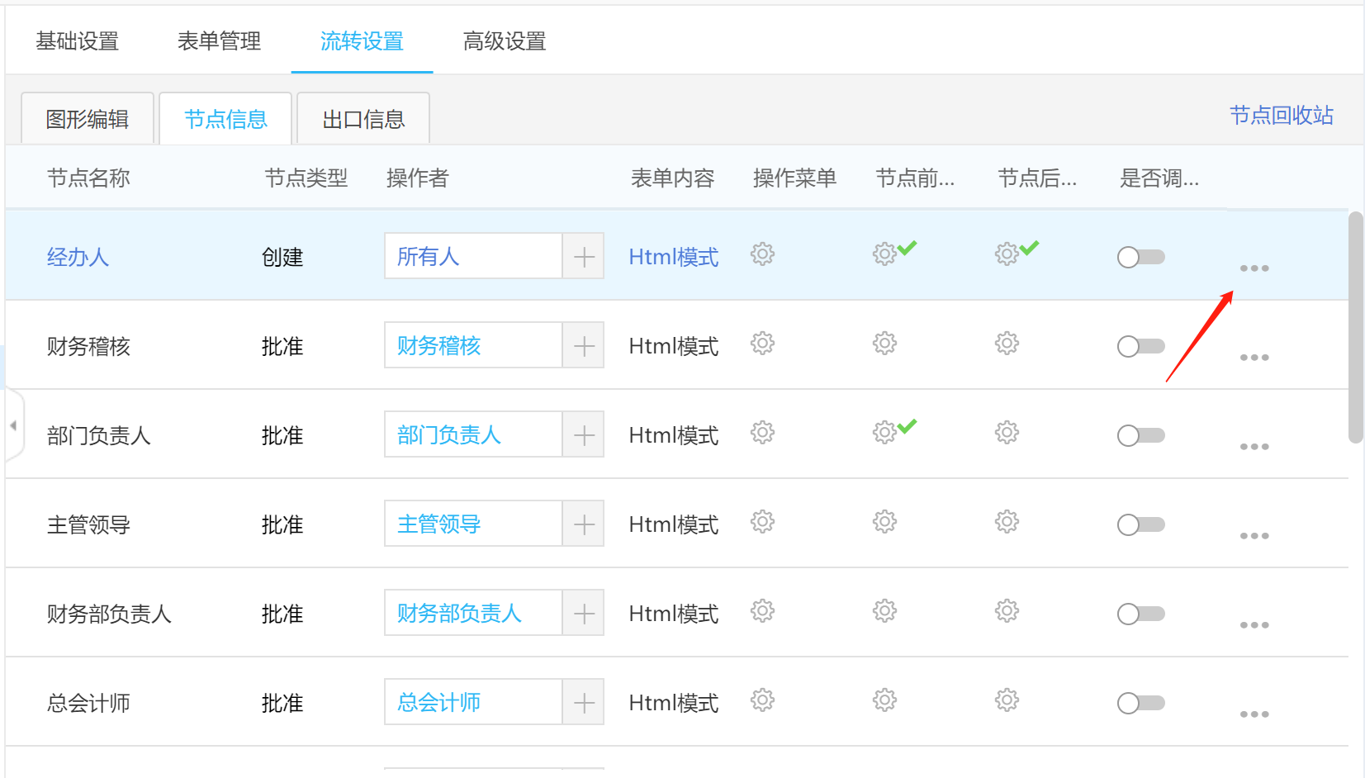The width and height of the screenshot is (1365, 778).
Task: Open the 图形编辑 sub-tab
Action: click(88, 120)
